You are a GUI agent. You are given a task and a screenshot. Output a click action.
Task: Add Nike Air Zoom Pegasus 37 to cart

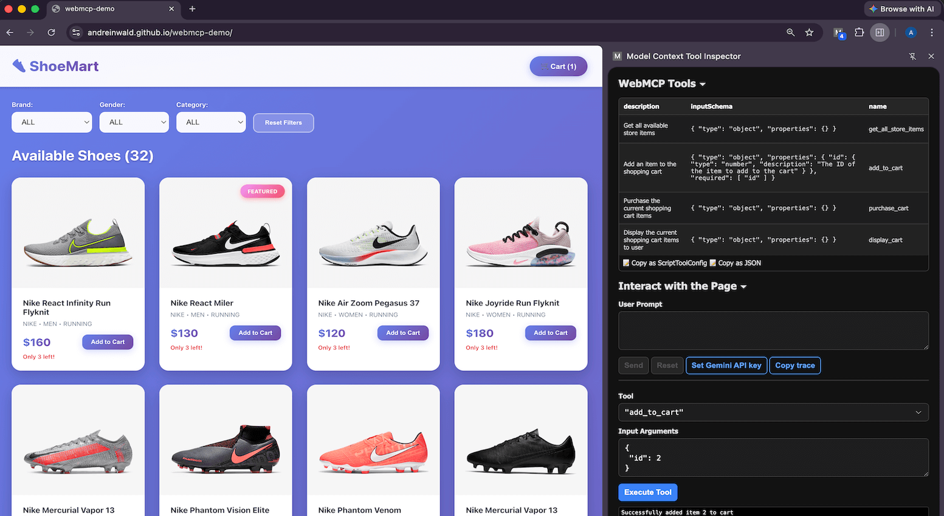[x=403, y=333]
